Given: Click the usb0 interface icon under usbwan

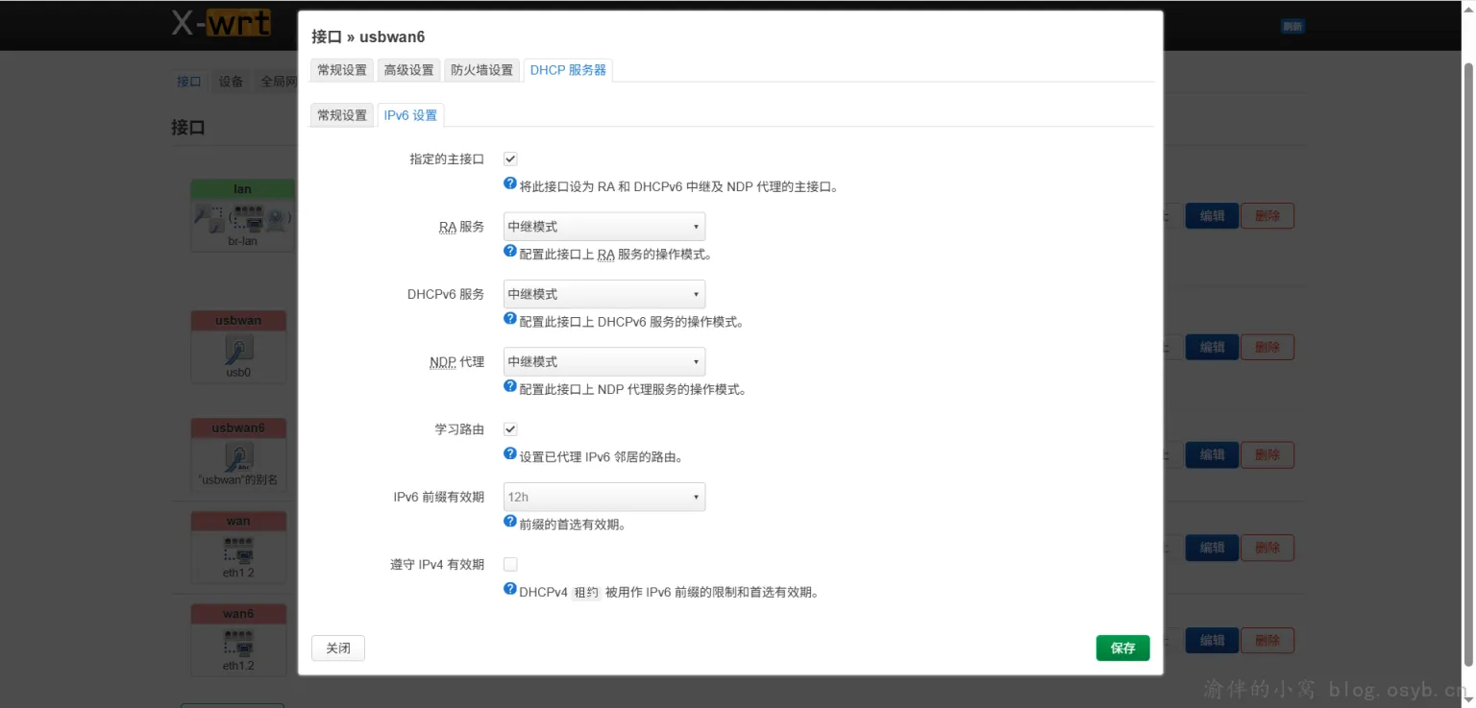Looking at the screenshot, I should click(x=237, y=348).
